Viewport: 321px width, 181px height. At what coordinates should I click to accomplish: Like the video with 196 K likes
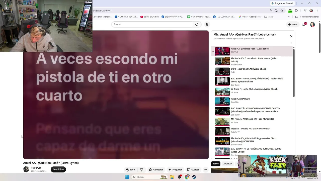coord(130,170)
